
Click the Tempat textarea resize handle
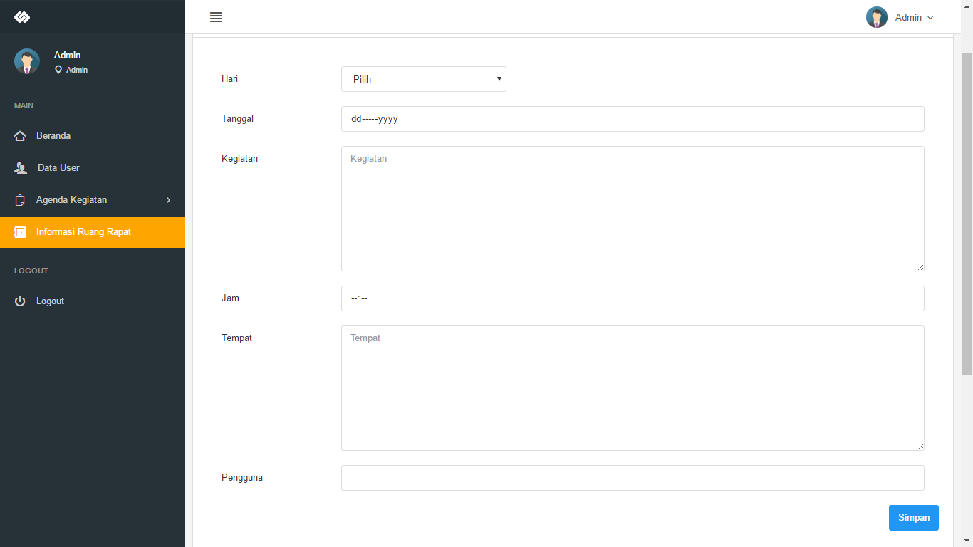[920, 446]
